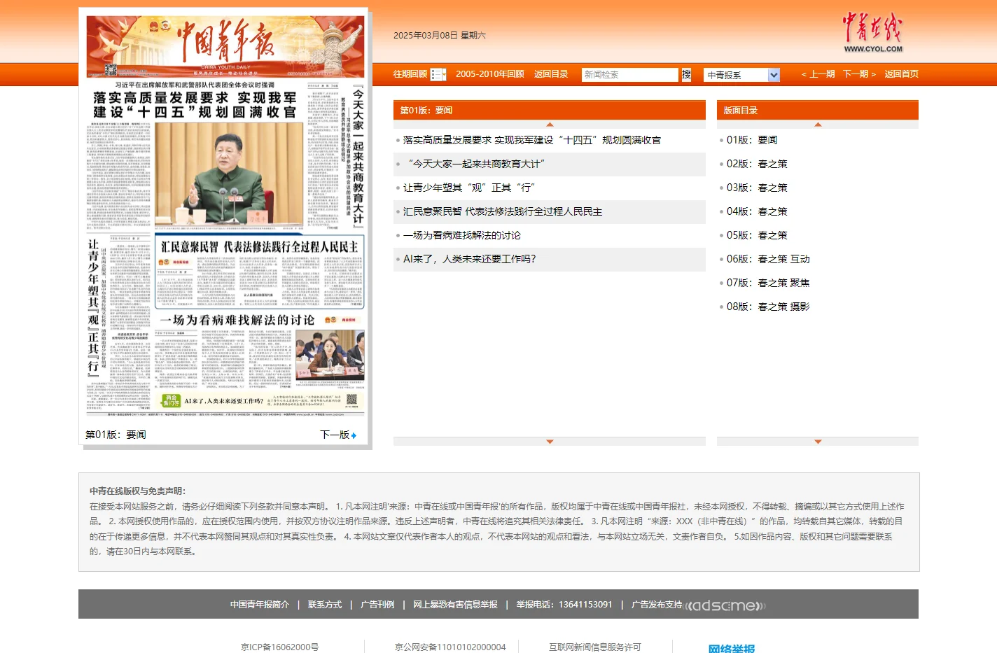Click 返回首页 link

901,74
